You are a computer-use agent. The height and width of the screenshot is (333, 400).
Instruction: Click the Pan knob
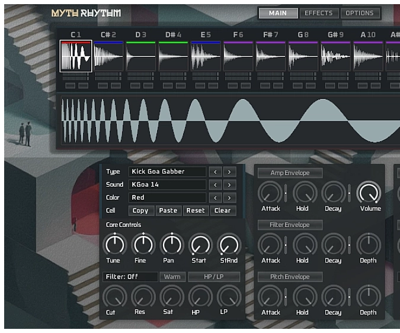coord(171,244)
